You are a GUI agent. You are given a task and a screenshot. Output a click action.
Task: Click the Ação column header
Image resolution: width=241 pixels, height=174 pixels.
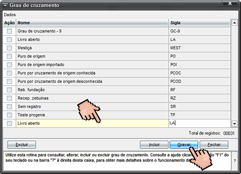coord(10,23)
